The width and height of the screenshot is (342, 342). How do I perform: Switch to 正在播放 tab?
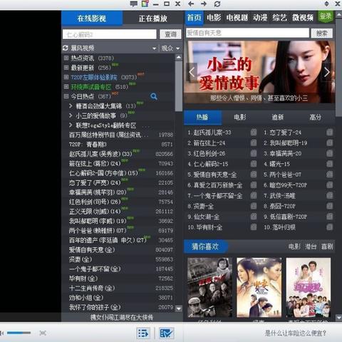[x=153, y=19]
